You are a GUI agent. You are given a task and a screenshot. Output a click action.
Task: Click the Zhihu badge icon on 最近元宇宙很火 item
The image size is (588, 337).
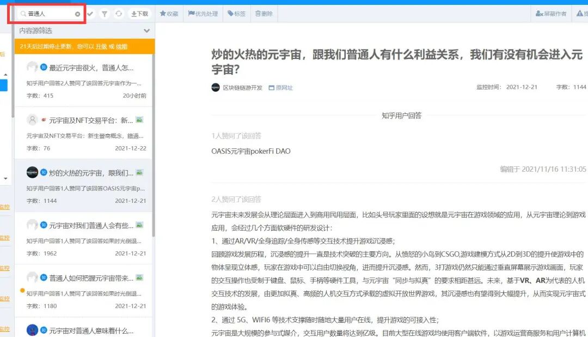point(44,67)
